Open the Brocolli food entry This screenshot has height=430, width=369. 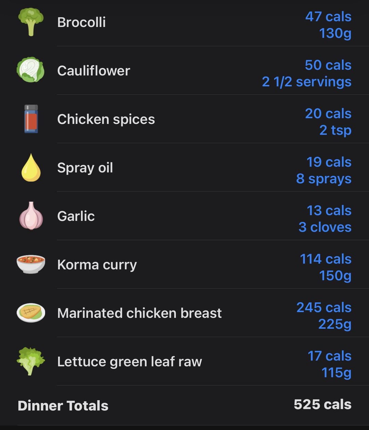(81, 22)
